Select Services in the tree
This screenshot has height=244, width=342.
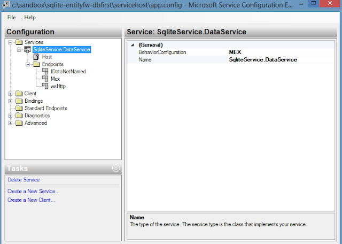point(34,42)
